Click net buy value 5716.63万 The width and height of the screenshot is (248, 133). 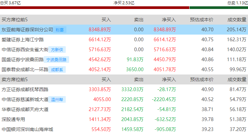click(165, 50)
